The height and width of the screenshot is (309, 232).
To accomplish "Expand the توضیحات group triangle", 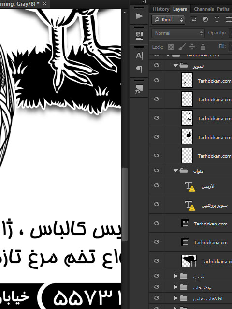I will tap(175, 287).
